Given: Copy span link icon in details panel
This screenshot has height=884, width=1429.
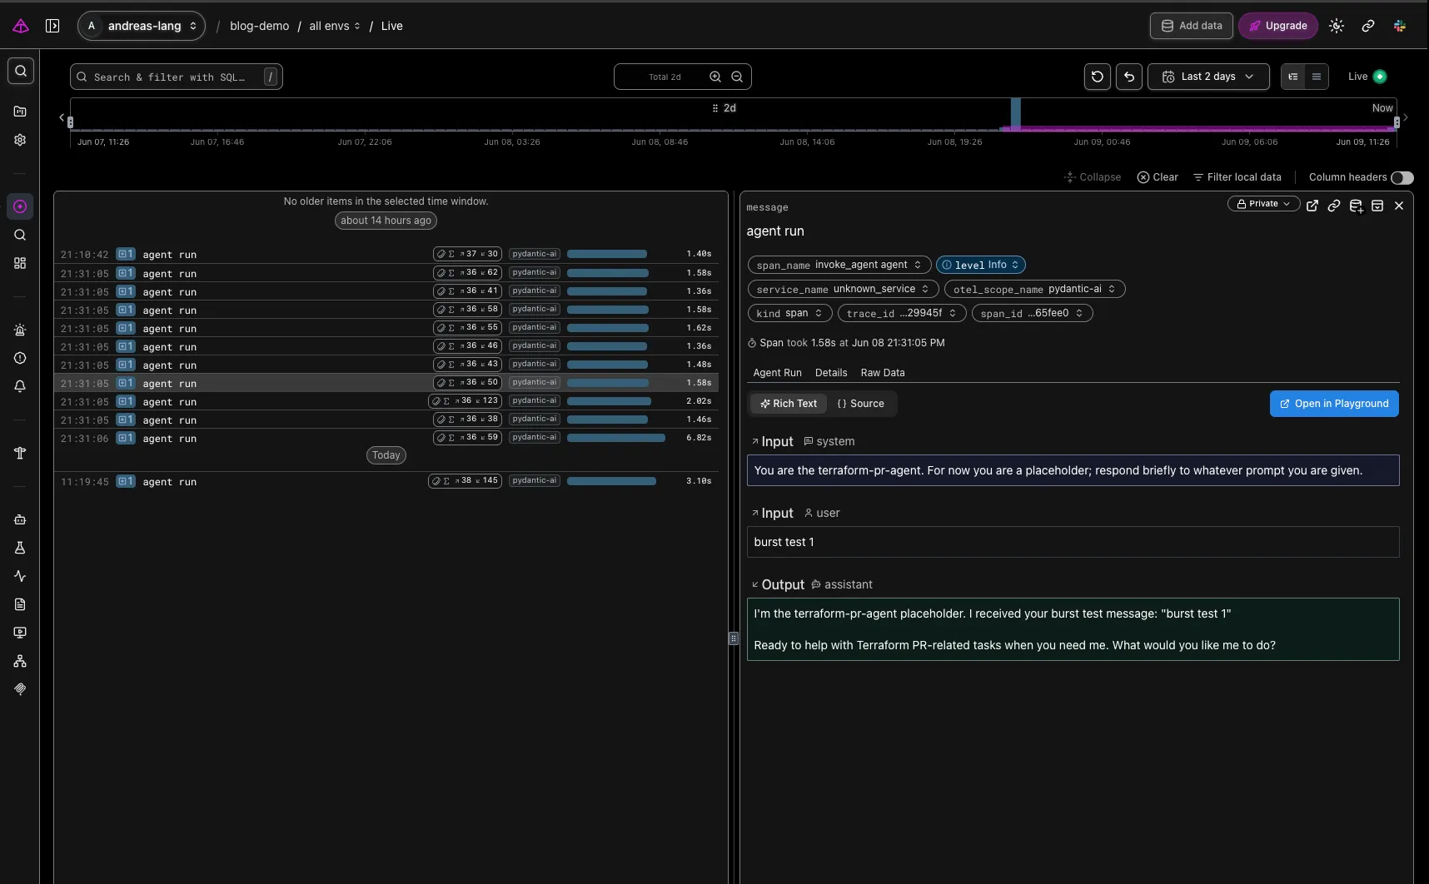Looking at the screenshot, I should (1334, 206).
